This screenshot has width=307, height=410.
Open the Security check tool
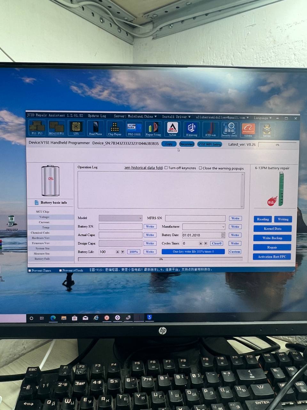pyautogui.click(x=229, y=129)
